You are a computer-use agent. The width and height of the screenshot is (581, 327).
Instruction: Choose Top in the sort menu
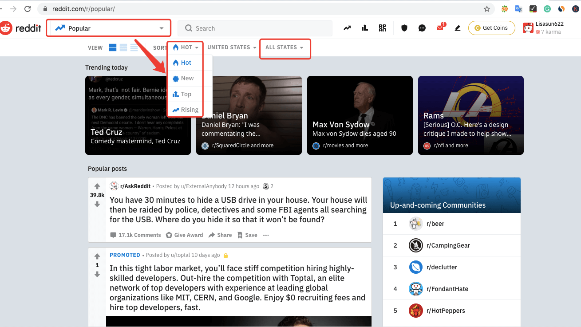[186, 94]
